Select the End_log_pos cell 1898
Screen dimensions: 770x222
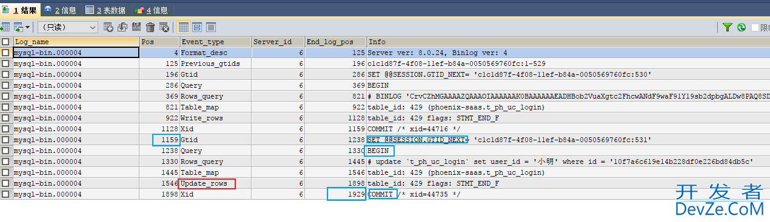[x=336, y=183]
